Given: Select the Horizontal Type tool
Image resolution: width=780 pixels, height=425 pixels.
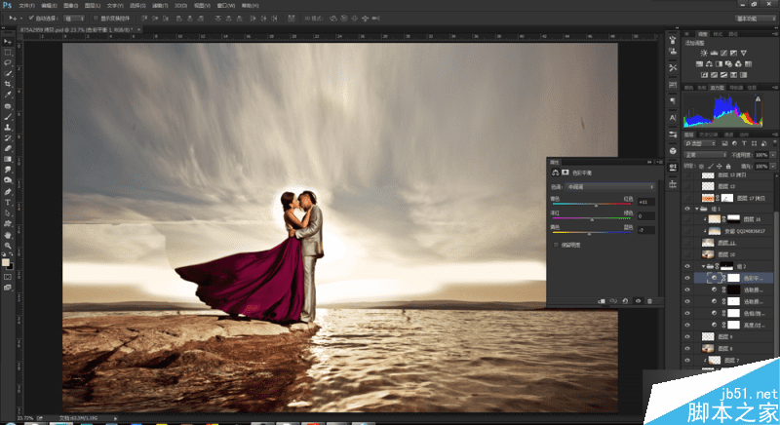Looking at the screenshot, I should point(8,202).
